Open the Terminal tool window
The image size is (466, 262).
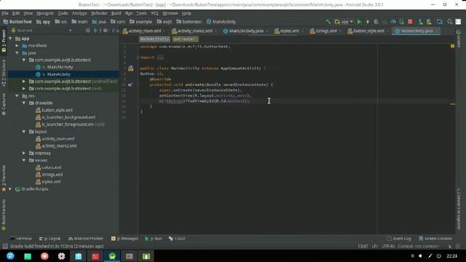pyautogui.click(x=21, y=239)
